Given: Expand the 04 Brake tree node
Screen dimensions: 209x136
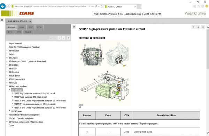Looking at the screenshot, I should pos(7,69).
